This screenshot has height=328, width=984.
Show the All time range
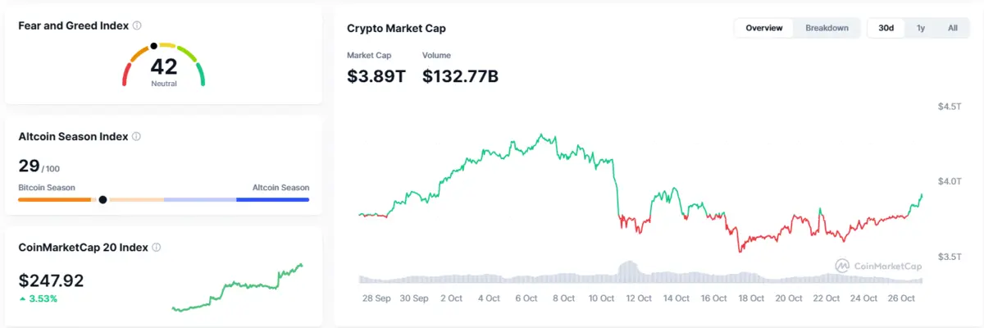point(953,28)
